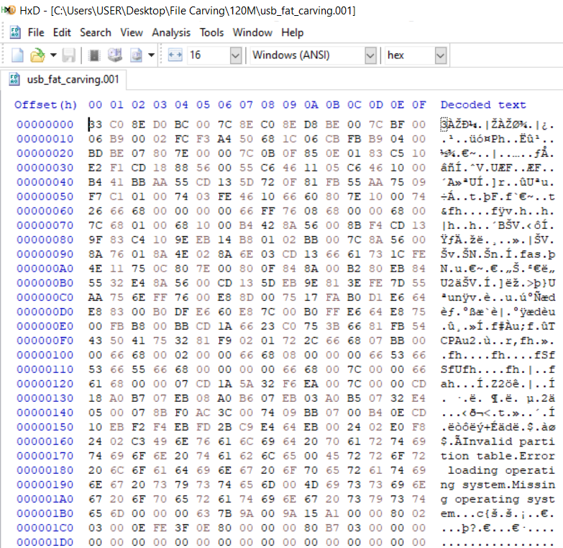The image size is (563, 548).
Task: Open the bytes per row dropdown arrow
Action: [236, 55]
